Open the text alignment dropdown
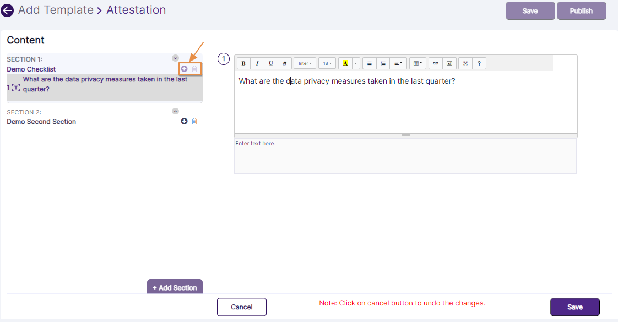618x322 pixels. tap(398, 63)
